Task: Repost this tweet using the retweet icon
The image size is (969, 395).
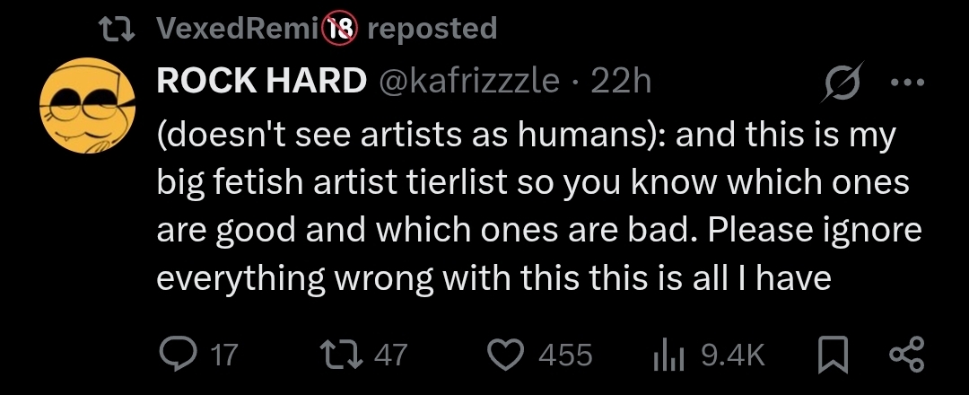Action: click(x=342, y=354)
